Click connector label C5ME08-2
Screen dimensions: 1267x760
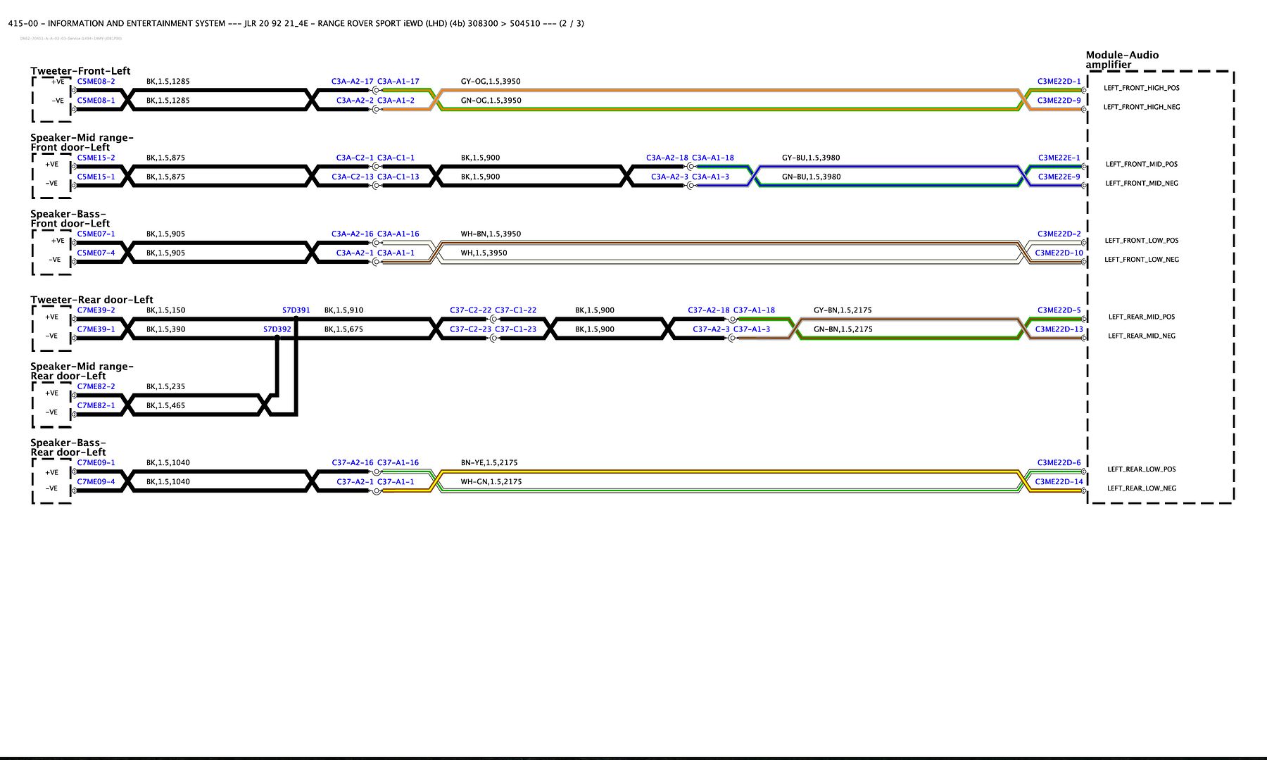pyautogui.click(x=96, y=81)
